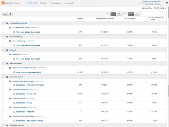Open settings gear in top right
Image resolution: width=169 pixels, height=127 pixels.
point(167,3)
